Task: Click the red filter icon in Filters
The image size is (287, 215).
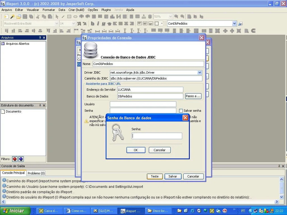Action: point(15,159)
